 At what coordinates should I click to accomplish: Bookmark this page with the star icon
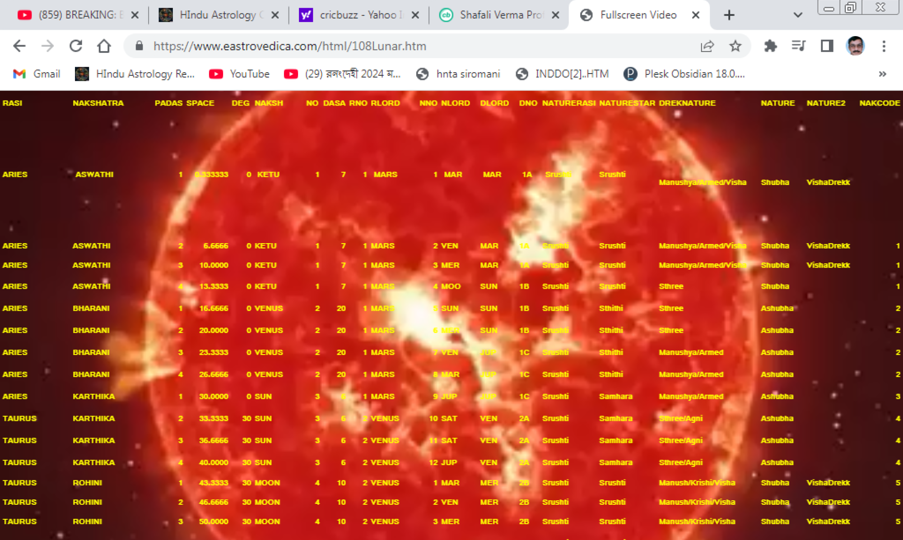735,46
